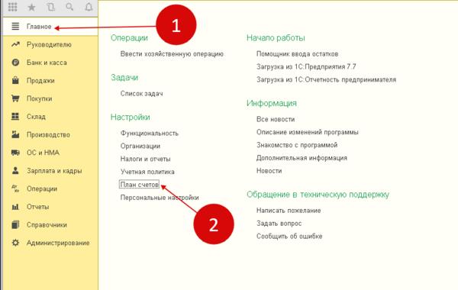Open Персональные настройки
Image resolution: width=458 pixels, height=290 pixels.
coord(160,198)
